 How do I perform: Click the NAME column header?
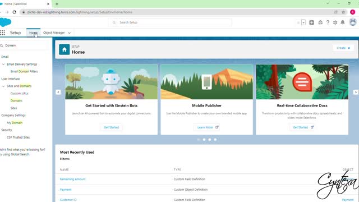(65, 169)
